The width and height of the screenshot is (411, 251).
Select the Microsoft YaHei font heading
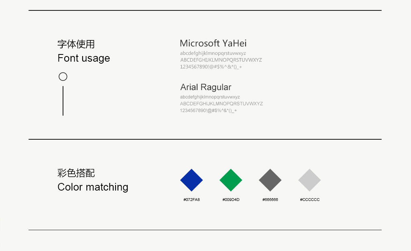click(x=213, y=43)
